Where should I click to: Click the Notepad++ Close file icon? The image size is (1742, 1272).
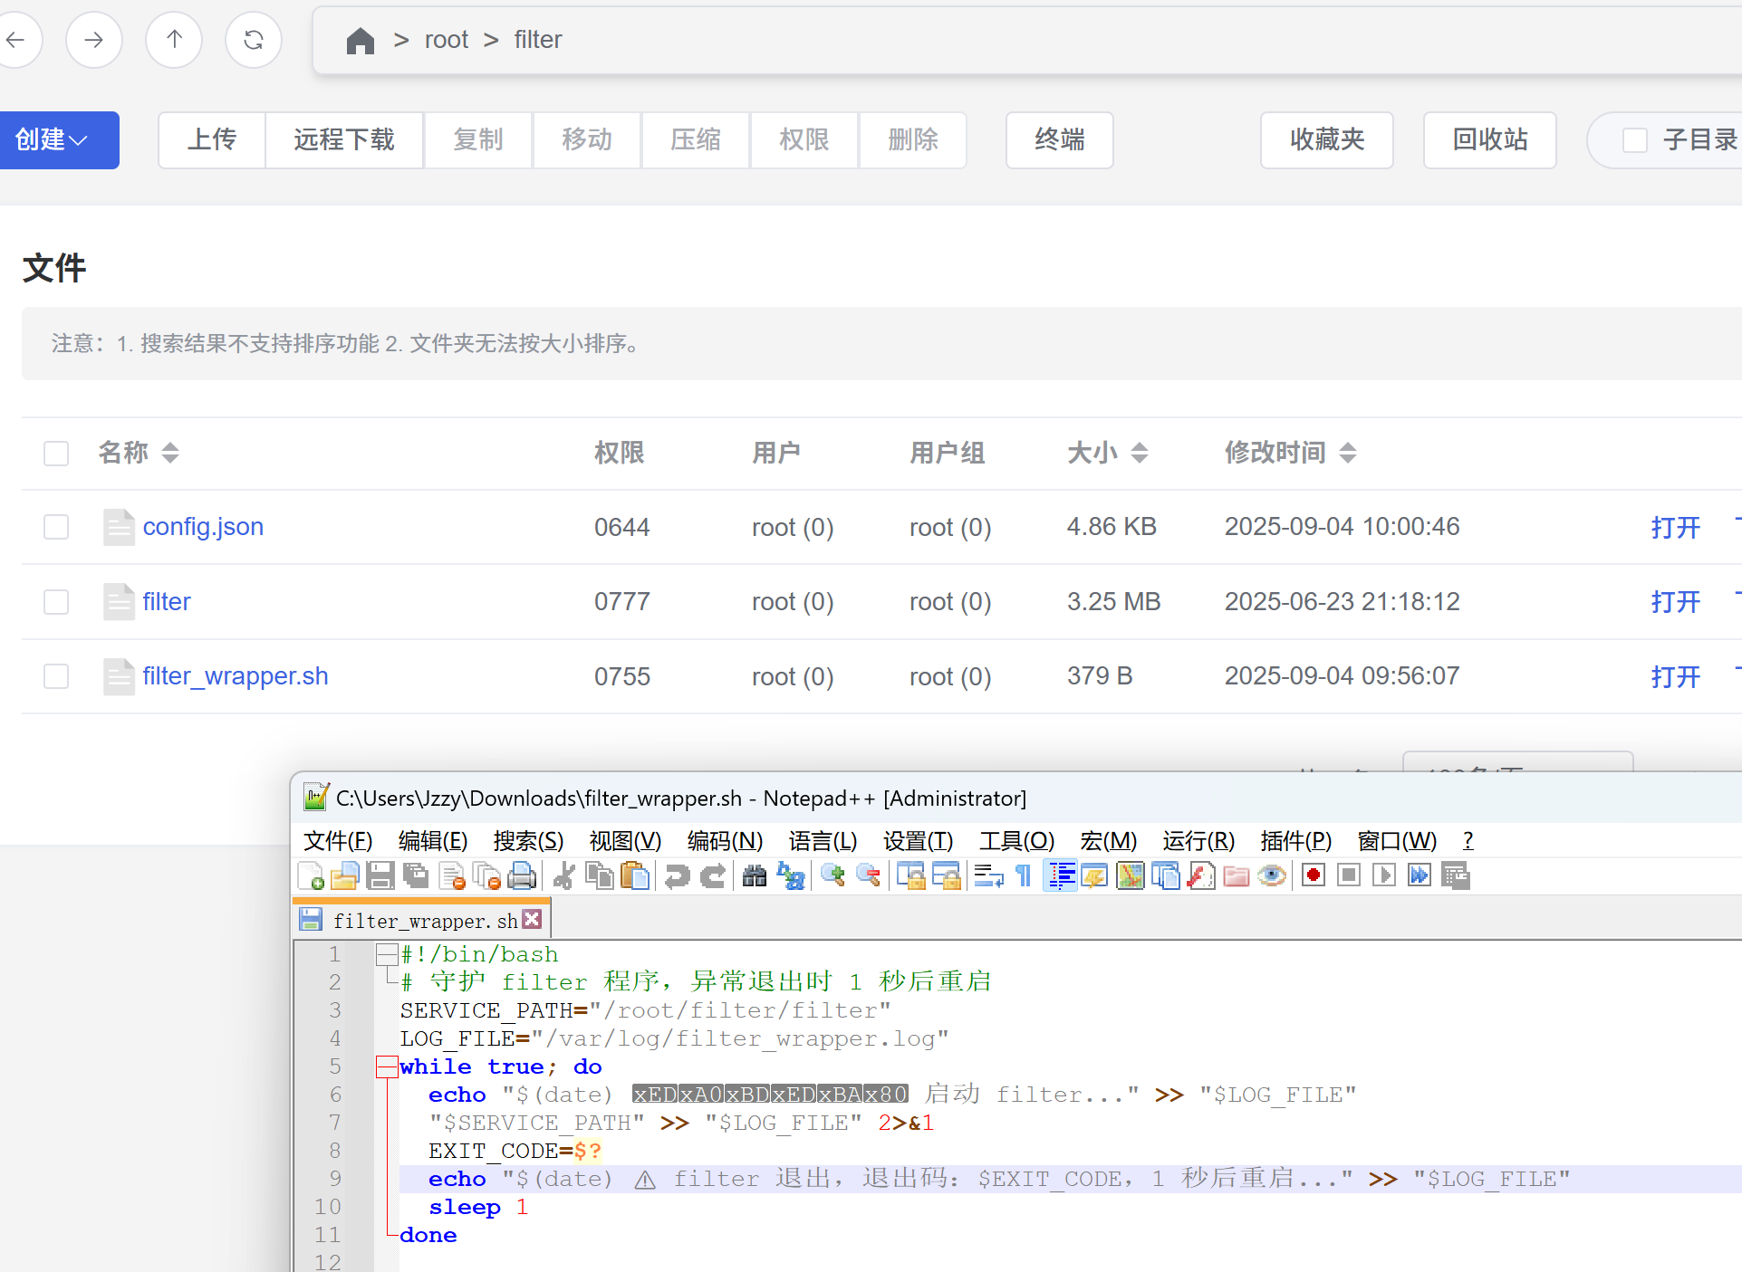pos(451,875)
